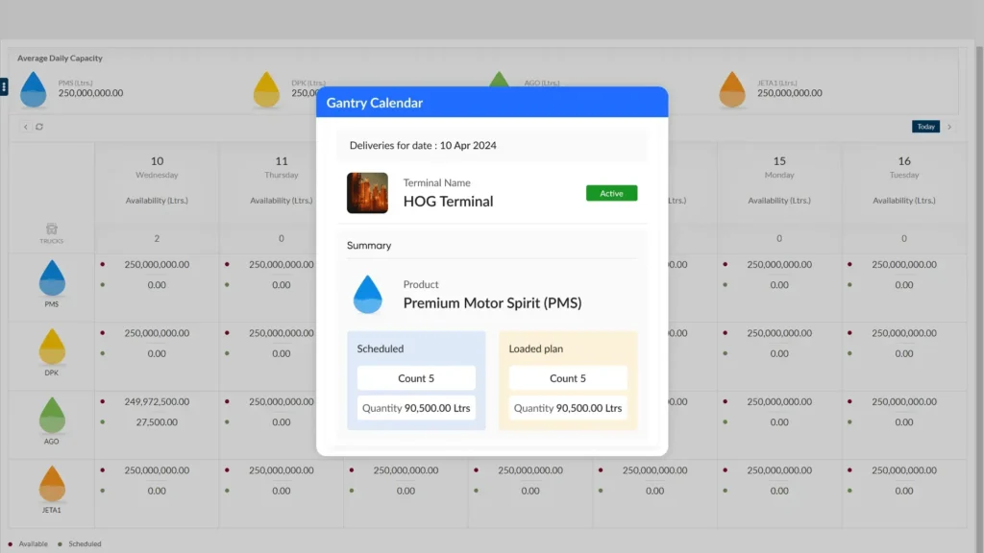
Task: Click AGO scheduled 27,500.00 value on Wednesday
Action: (x=157, y=422)
